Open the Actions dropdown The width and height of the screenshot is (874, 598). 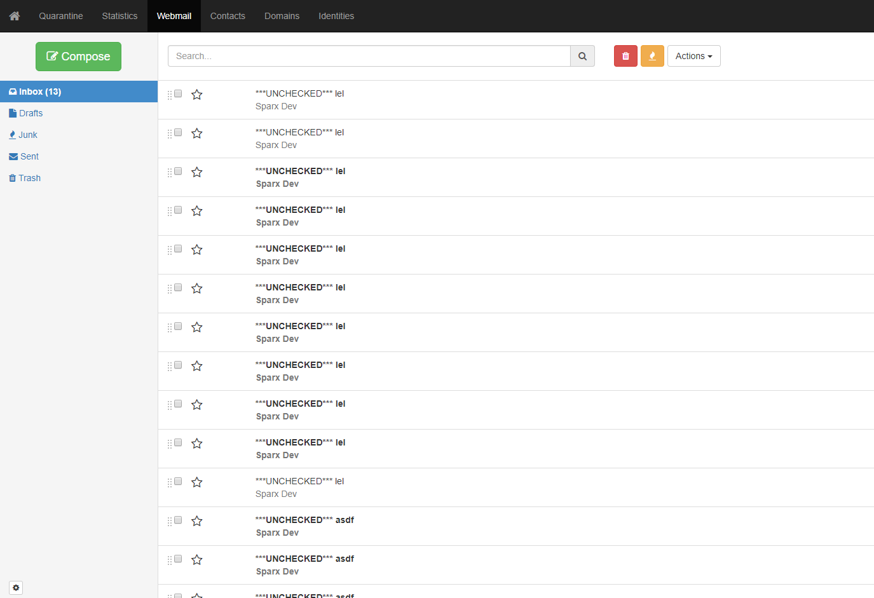(x=693, y=56)
